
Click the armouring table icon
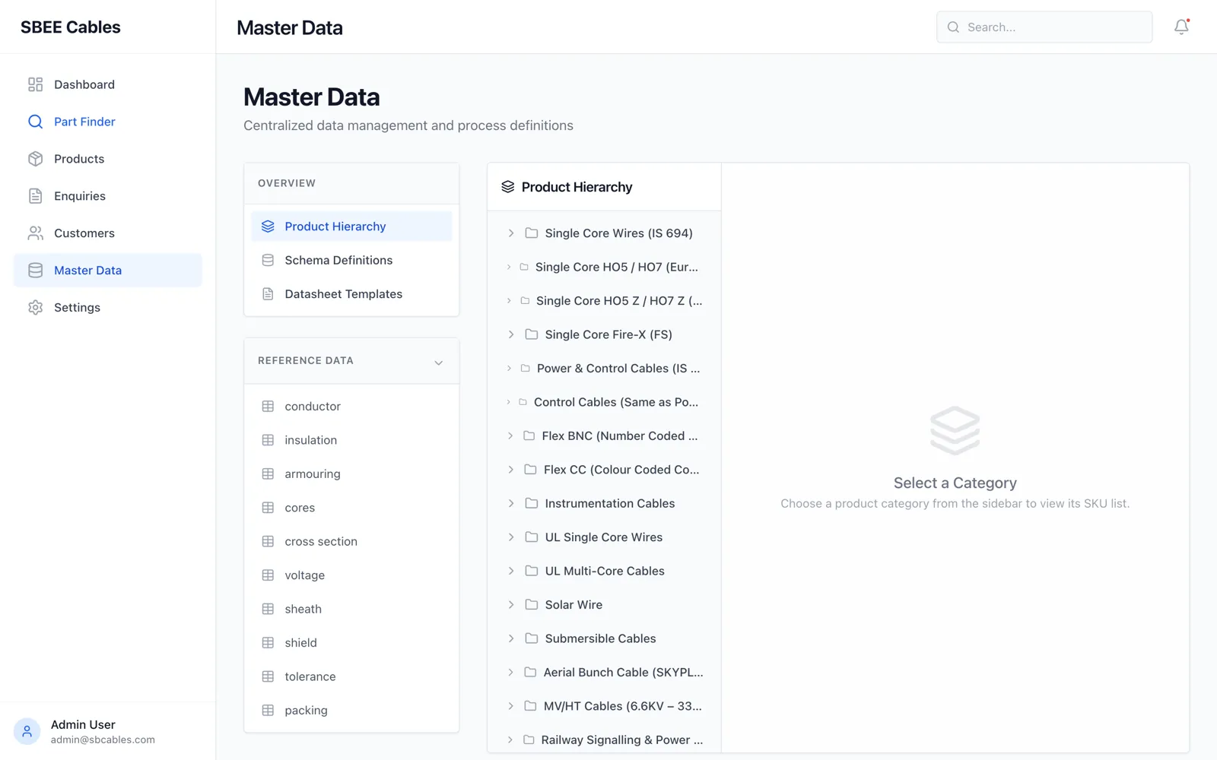click(268, 474)
